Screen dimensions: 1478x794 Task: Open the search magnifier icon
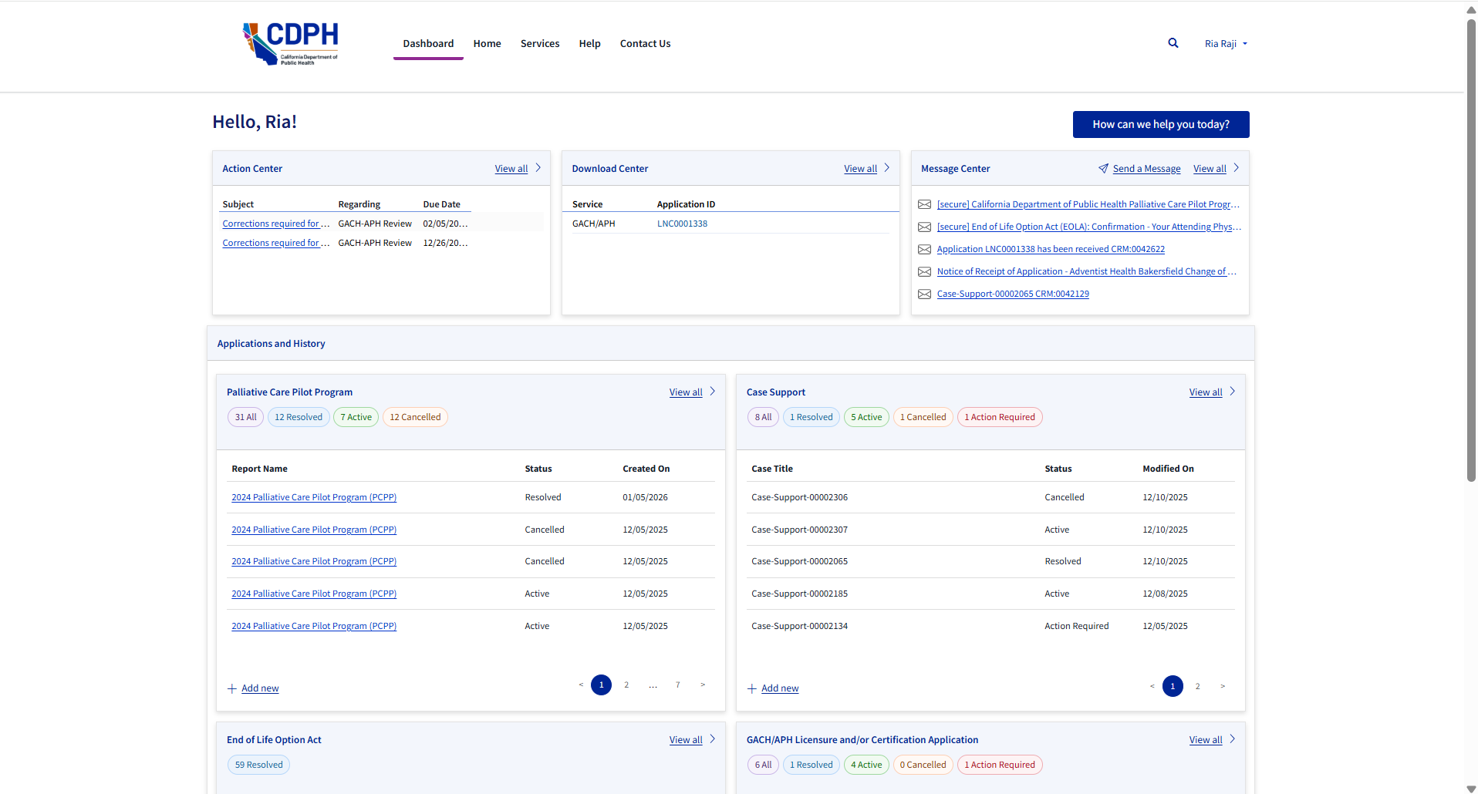coord(1173,43)
